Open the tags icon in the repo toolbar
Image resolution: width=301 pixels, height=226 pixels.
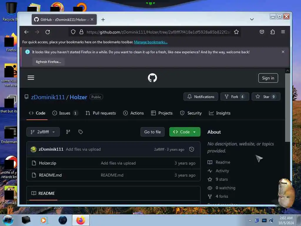click(x=81, y=132)
